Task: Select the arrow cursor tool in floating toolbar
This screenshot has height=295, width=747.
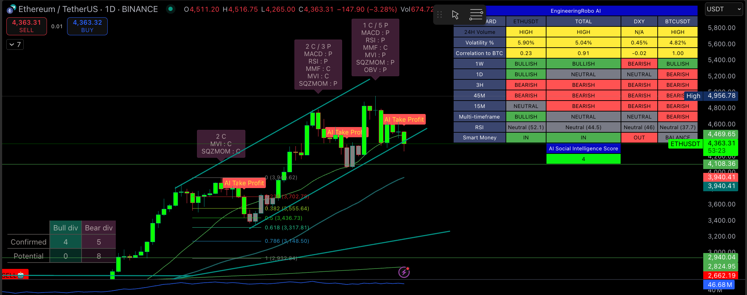Action: click(x=455, y=15)
